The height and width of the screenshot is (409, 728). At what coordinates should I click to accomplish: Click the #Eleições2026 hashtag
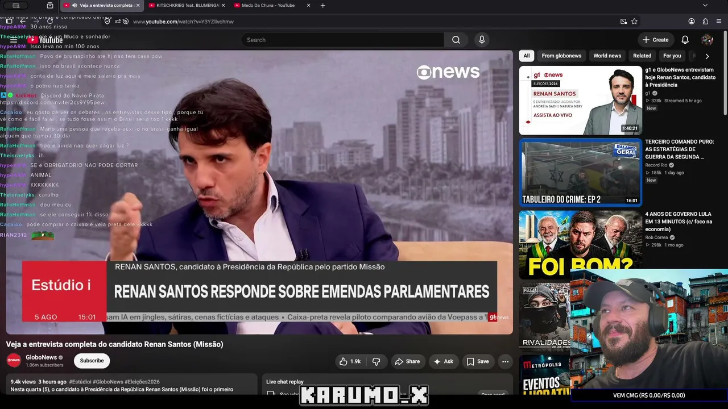(142, 382)
